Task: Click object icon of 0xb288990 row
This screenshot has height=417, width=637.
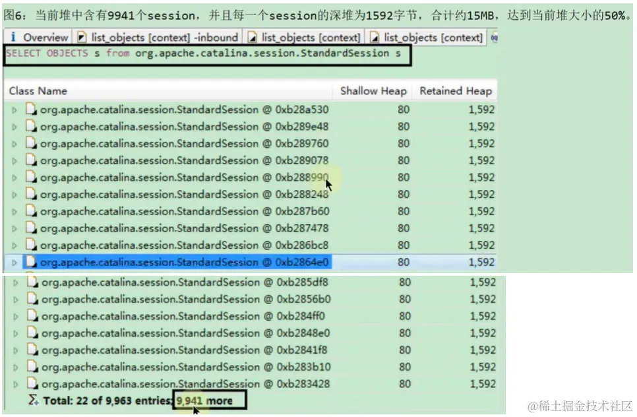Action: point(31,177)
